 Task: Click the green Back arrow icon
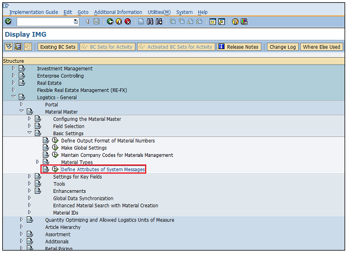pos(109,22)
